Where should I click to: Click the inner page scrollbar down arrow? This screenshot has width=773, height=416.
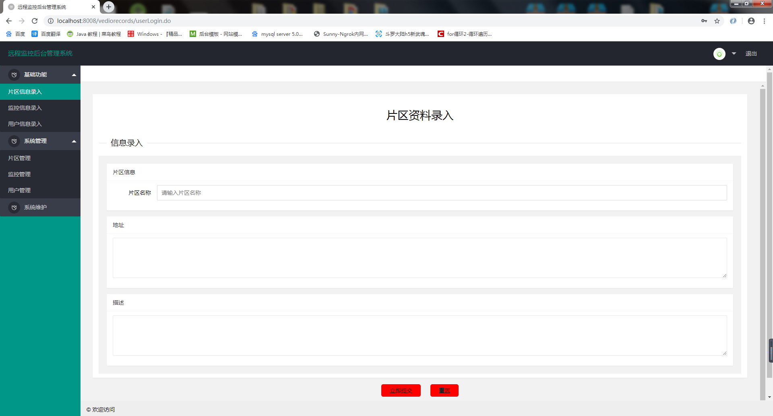pyautogui.click(x=769, y=397)
